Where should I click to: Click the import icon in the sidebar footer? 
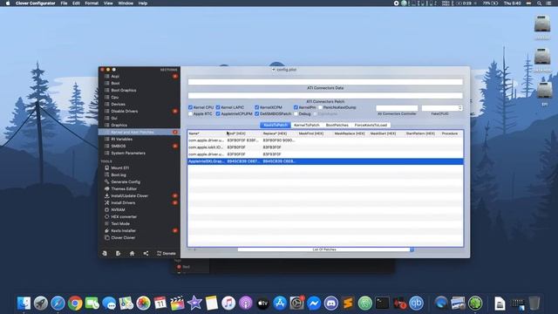(x=105, y=254)
